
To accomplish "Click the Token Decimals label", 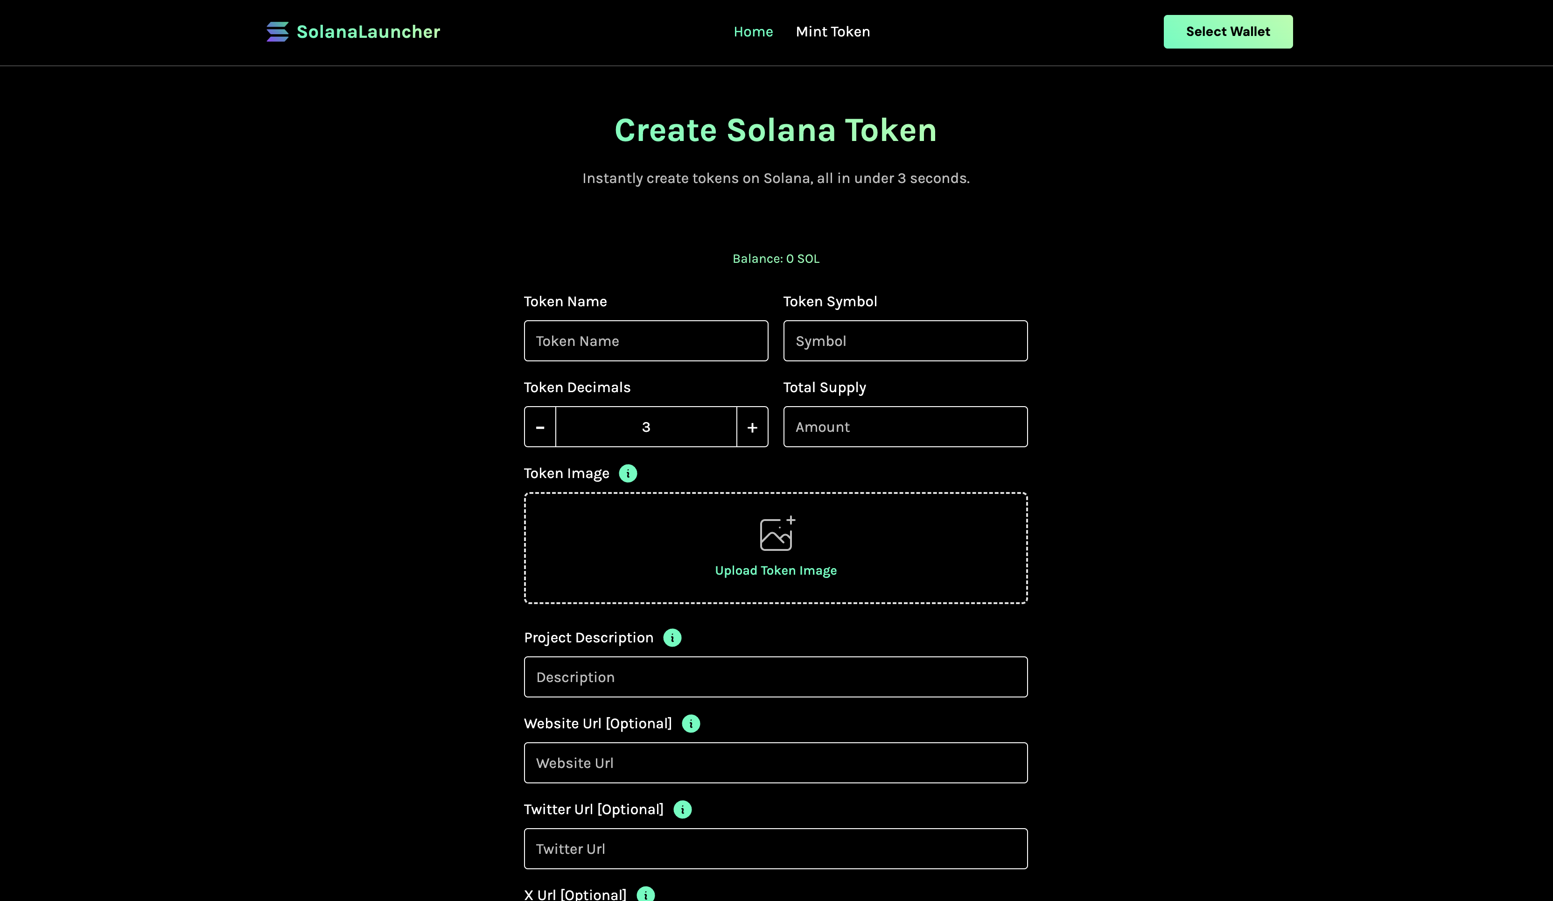I will click(x=577, y=387).
